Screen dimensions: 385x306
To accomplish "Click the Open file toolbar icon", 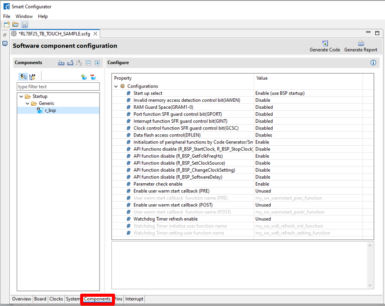I will point(15,25).
